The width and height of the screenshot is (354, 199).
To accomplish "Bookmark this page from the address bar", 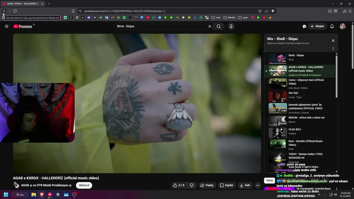I will [x=73, y=11].
